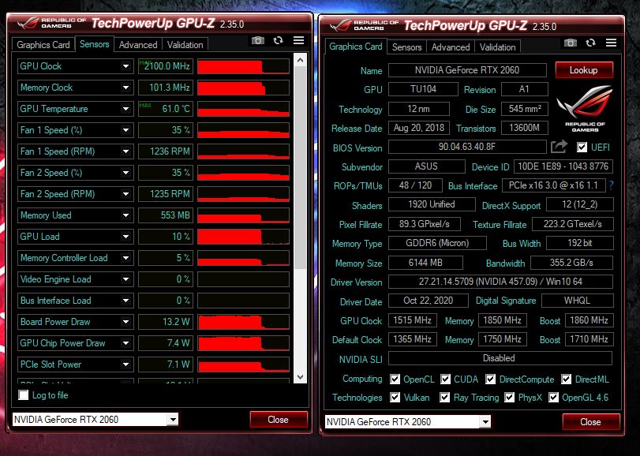Click GPU Load history graph
The width and height of the screenshot is (640, 456).
(243, 237)
